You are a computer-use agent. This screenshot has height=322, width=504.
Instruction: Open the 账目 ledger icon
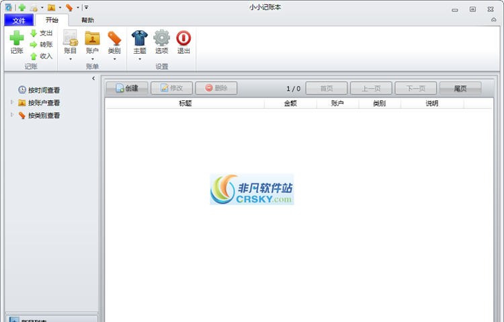(70, 39)
